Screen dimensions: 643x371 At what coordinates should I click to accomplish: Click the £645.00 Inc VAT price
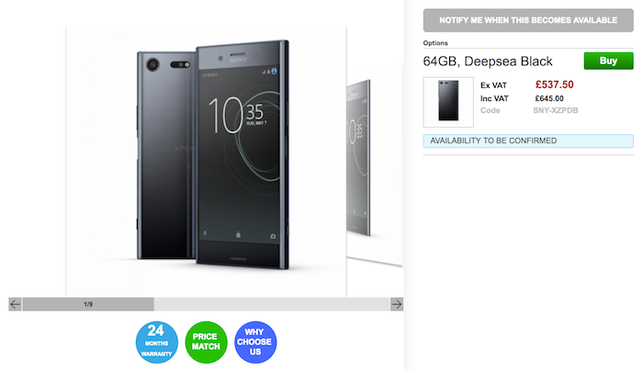pos(549,98)
